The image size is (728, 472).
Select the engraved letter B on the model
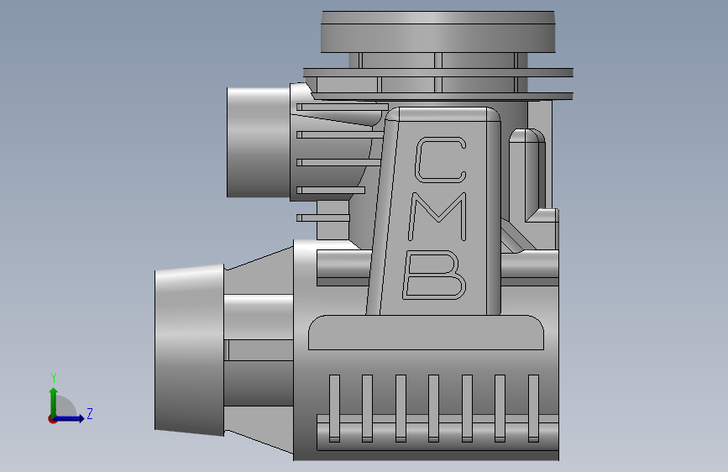435,275
